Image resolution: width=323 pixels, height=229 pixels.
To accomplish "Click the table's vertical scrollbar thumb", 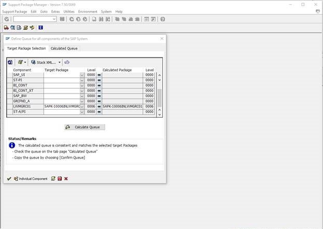I will (160, 98).
